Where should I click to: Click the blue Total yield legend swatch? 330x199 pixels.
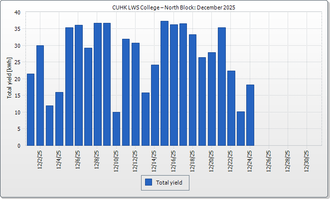[x=149, y=183]
